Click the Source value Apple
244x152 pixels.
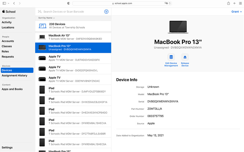coord(151,123)
